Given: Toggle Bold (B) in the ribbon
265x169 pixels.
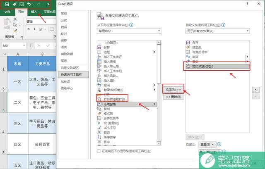Looking at the screenshot, I should (29, 29).
